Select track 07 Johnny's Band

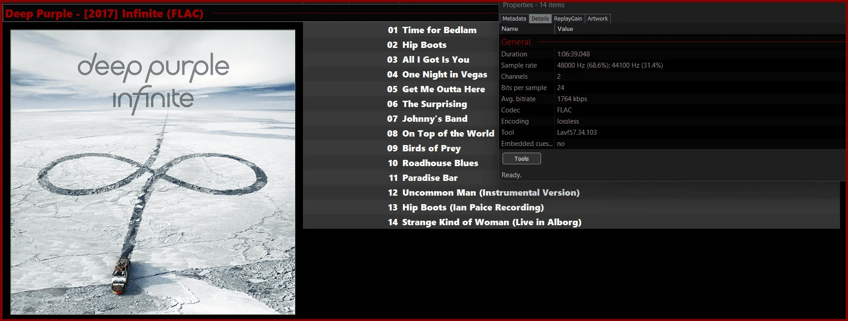[x=427, y=119]
